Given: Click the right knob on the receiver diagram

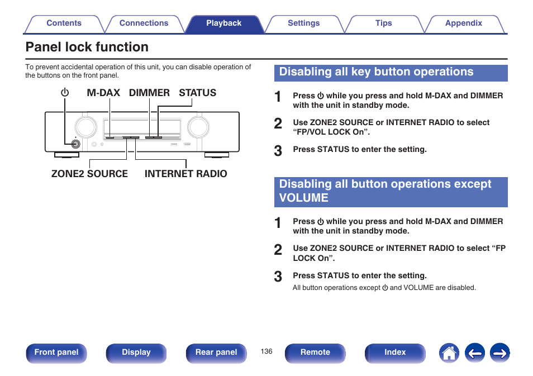Looking at the screenshot, I should pos(198,127).
